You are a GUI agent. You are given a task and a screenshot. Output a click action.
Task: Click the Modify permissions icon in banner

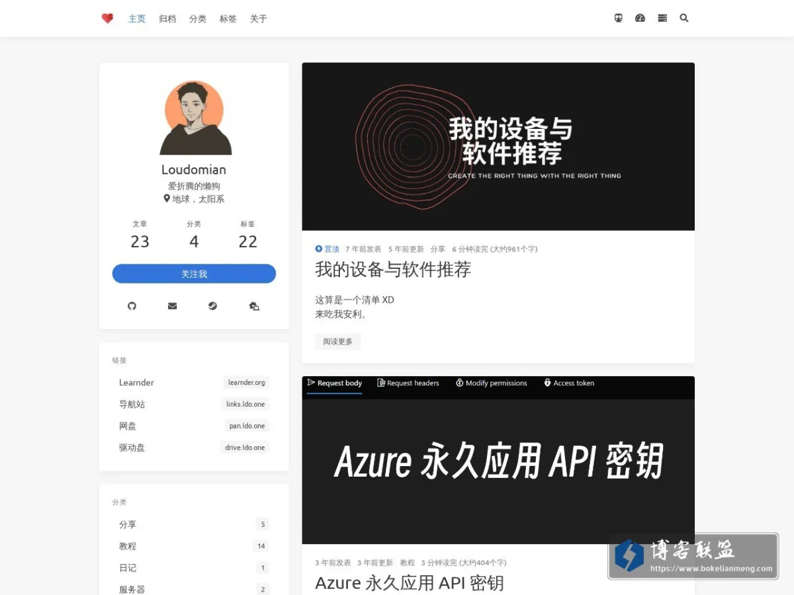[x=460, y=383]
